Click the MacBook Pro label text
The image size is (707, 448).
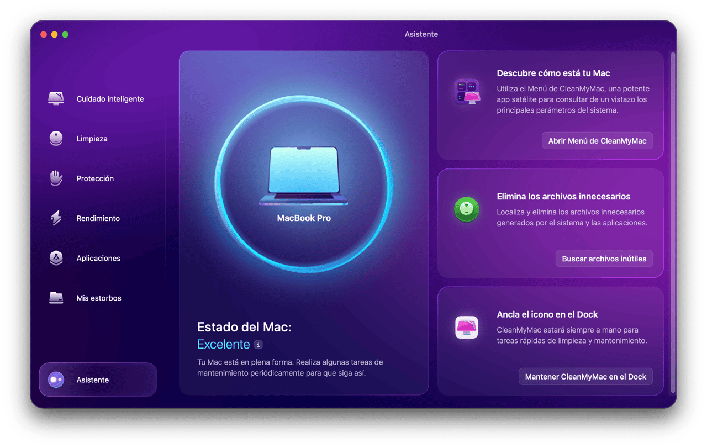(304, 218)
